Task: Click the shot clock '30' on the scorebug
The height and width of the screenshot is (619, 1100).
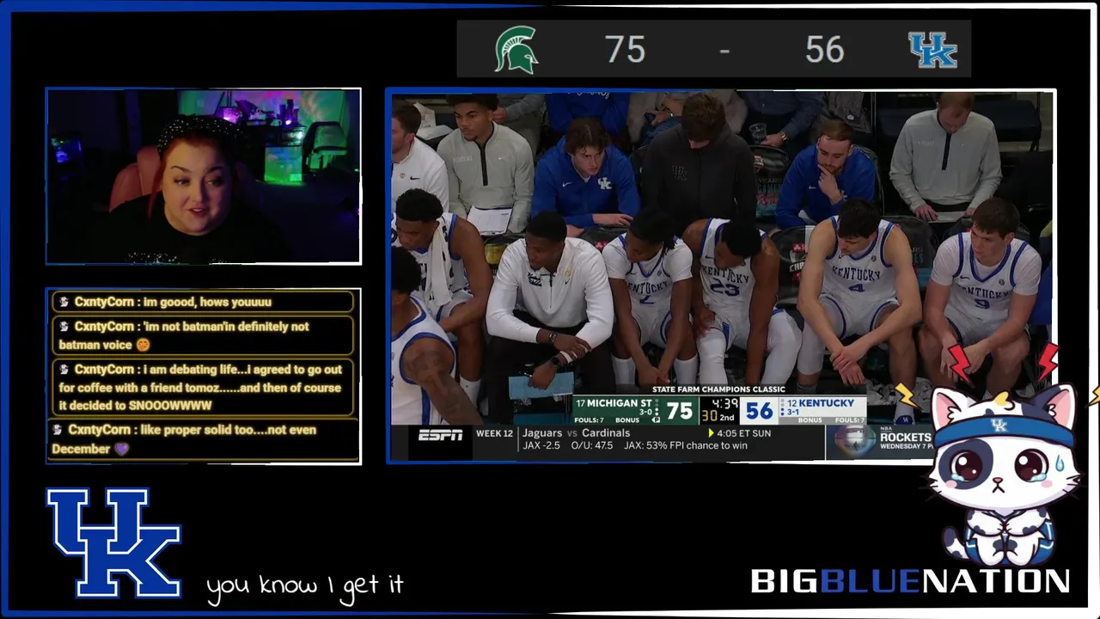Action: (x=709, y=417)
